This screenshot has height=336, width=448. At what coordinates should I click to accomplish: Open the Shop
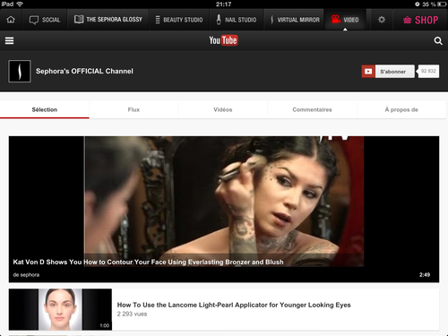(x=420, y=20)
